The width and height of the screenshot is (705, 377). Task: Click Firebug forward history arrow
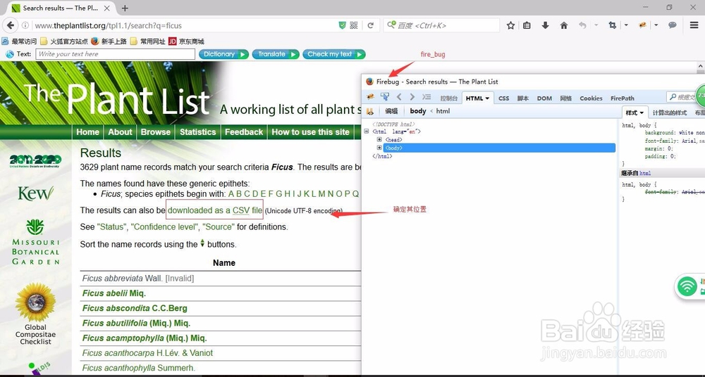(x=412, y=97)
